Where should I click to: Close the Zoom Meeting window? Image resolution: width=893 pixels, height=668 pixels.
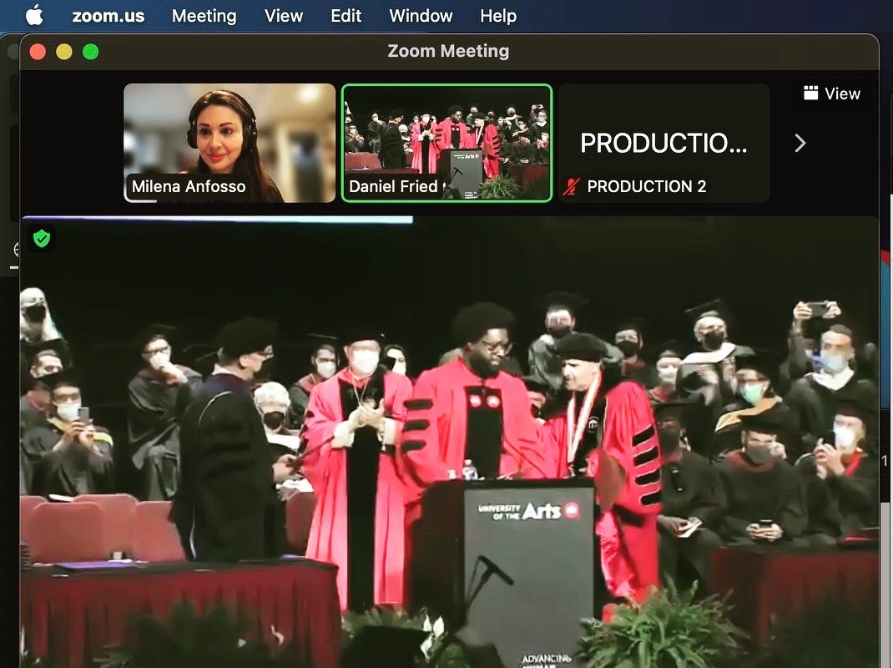38,52
